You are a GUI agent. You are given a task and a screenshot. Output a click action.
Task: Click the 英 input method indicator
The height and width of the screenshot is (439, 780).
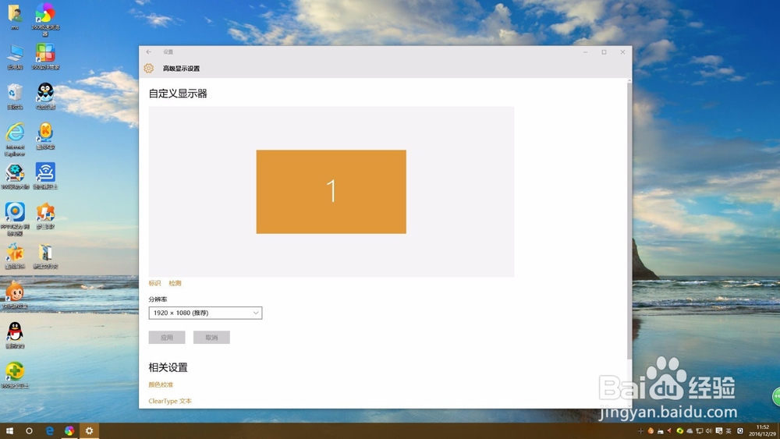click(729, 430)
